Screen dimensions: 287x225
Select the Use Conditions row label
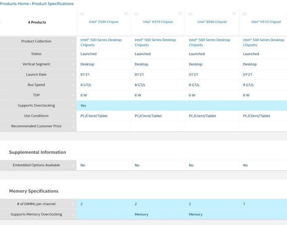coord(36,116)
